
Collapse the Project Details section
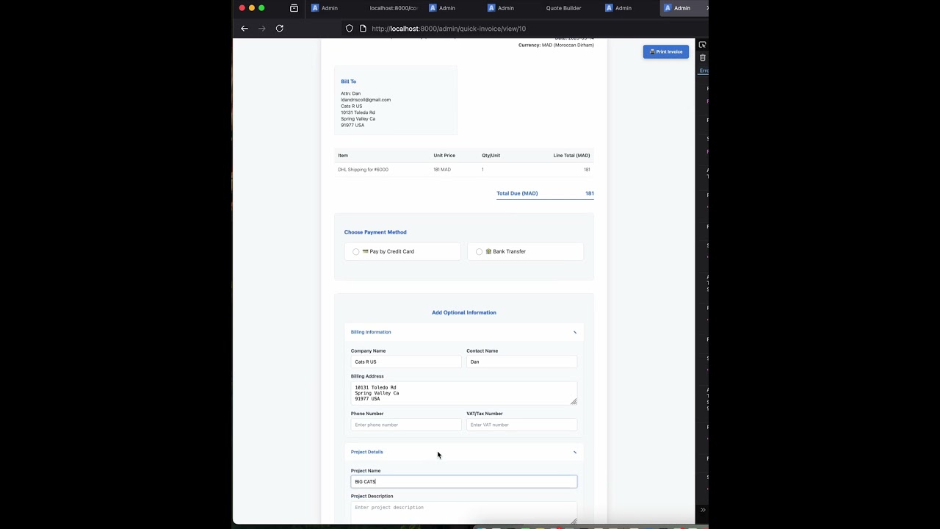[x=575, y=452]
